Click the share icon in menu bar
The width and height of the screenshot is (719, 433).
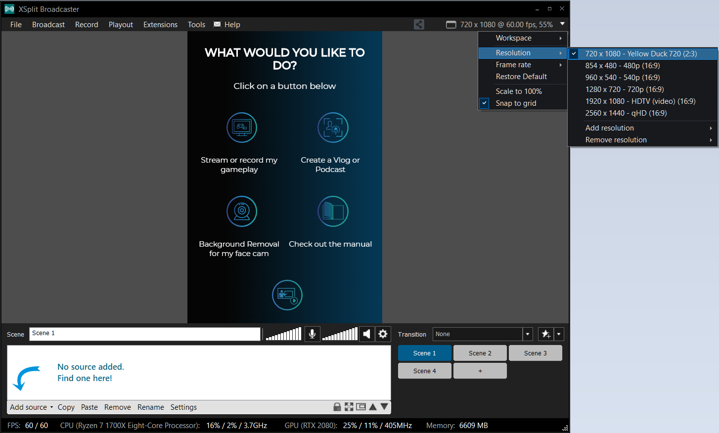[x=419, y=24]
